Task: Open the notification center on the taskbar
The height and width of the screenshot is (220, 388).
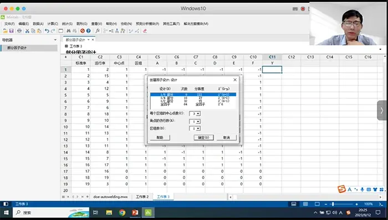Action: tap(378, 213)
